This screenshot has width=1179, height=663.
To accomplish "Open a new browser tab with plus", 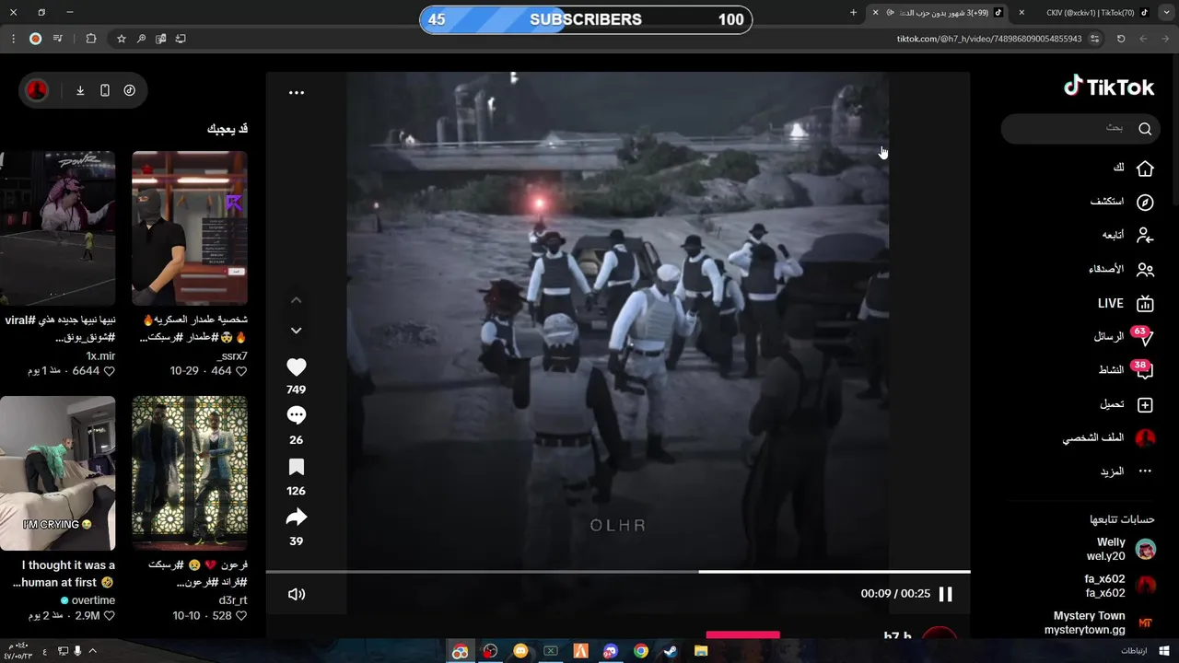I will [853, 13].
